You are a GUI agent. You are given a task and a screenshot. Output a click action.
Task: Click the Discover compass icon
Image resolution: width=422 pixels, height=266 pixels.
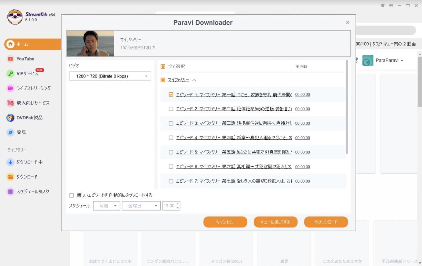point(10,132)
